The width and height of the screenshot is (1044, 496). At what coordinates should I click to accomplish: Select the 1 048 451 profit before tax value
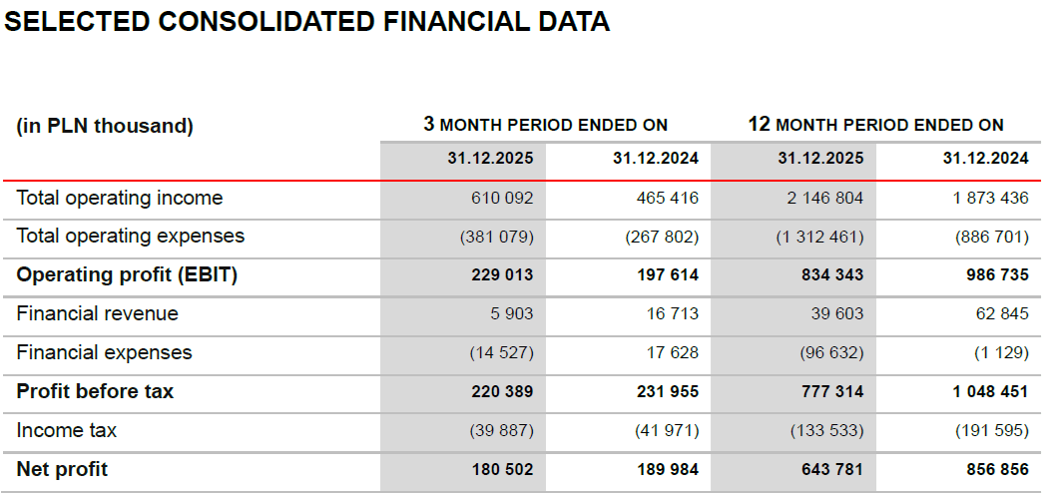pos(990,392)
